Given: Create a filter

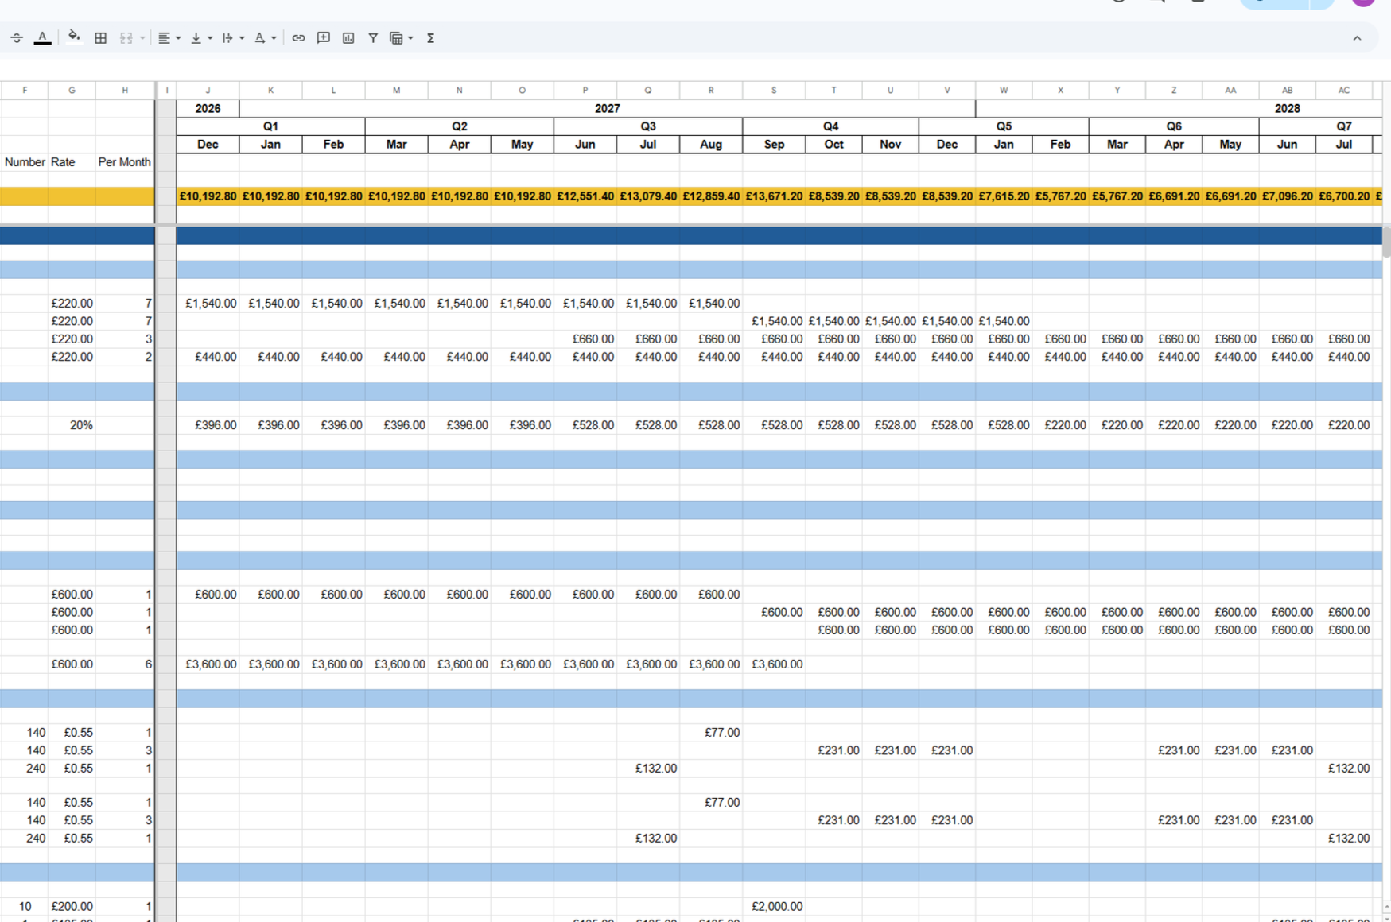Looking at the screenshot, I should (373, 38).
